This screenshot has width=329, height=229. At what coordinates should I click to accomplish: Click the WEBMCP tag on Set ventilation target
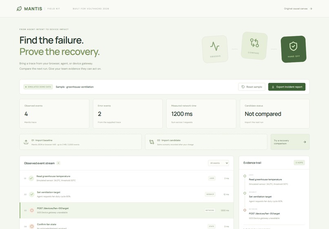210,194
